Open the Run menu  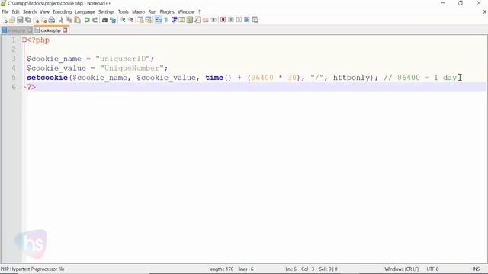click(x=152, y=12)
